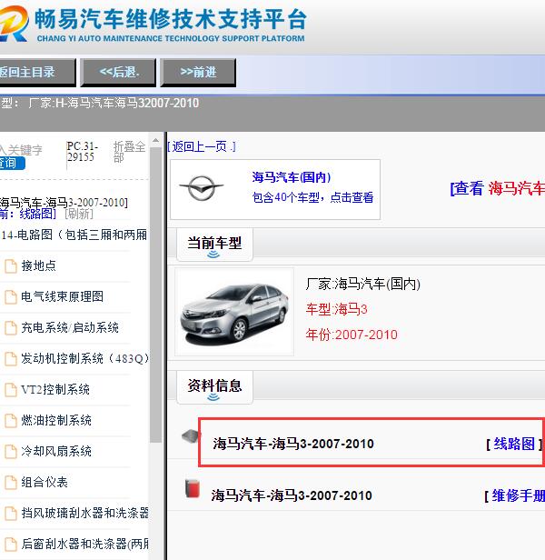Viewport: 545px width, 560px height.
Task: Go back with the <<后退 button
Action: pyautogui.click(x=118, y=73)
